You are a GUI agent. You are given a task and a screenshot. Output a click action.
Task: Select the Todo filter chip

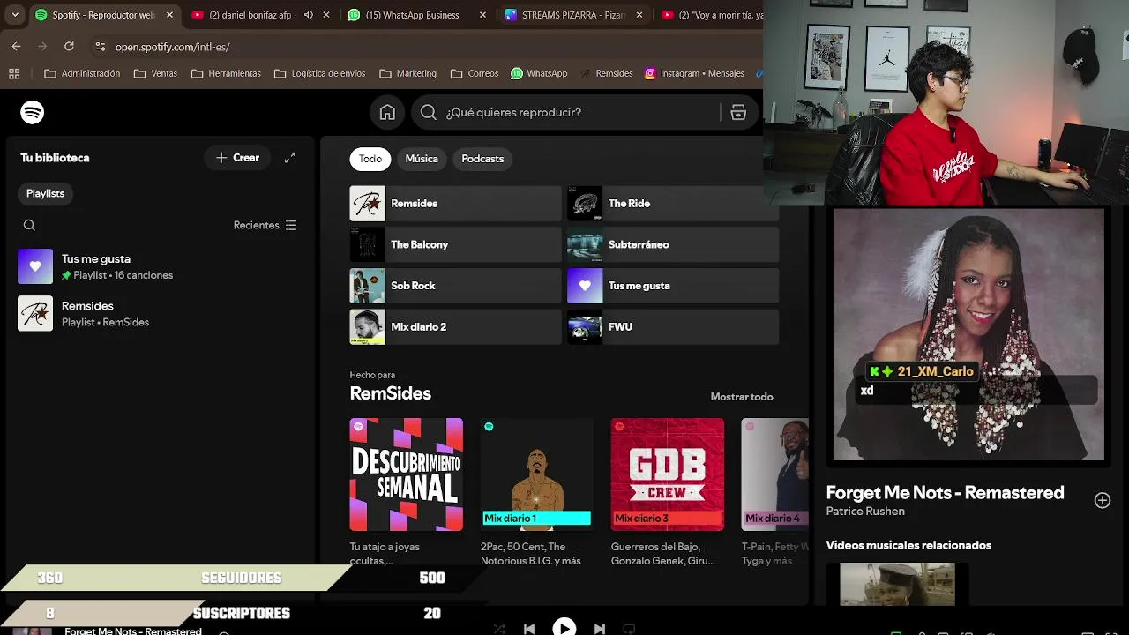[370, 159]
